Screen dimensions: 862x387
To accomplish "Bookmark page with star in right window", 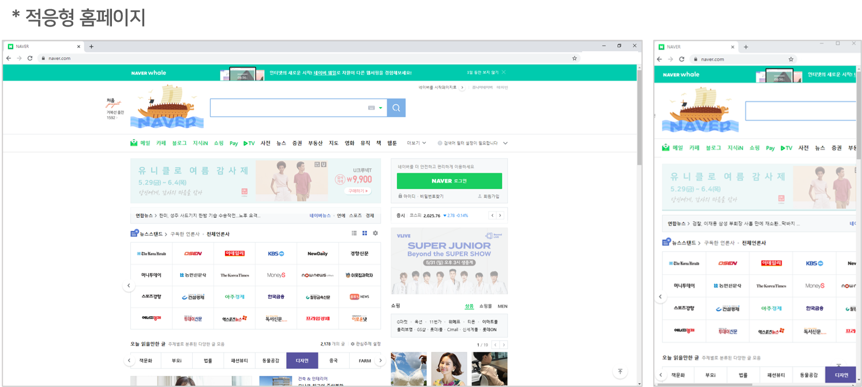I will point(791,59).
